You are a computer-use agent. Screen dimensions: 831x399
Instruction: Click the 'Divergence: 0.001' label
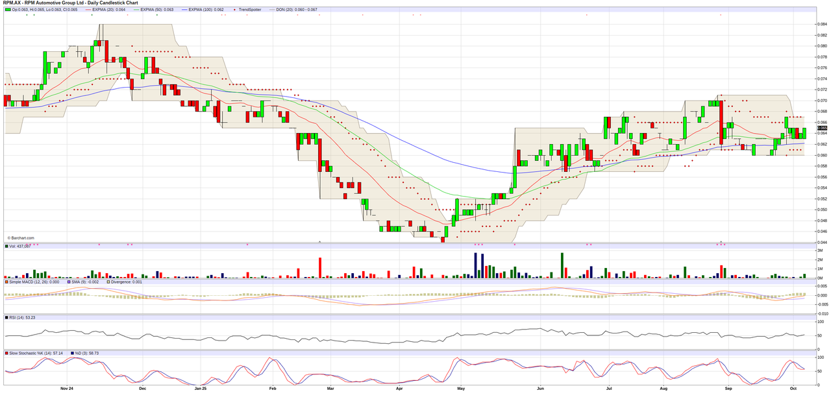126,282
